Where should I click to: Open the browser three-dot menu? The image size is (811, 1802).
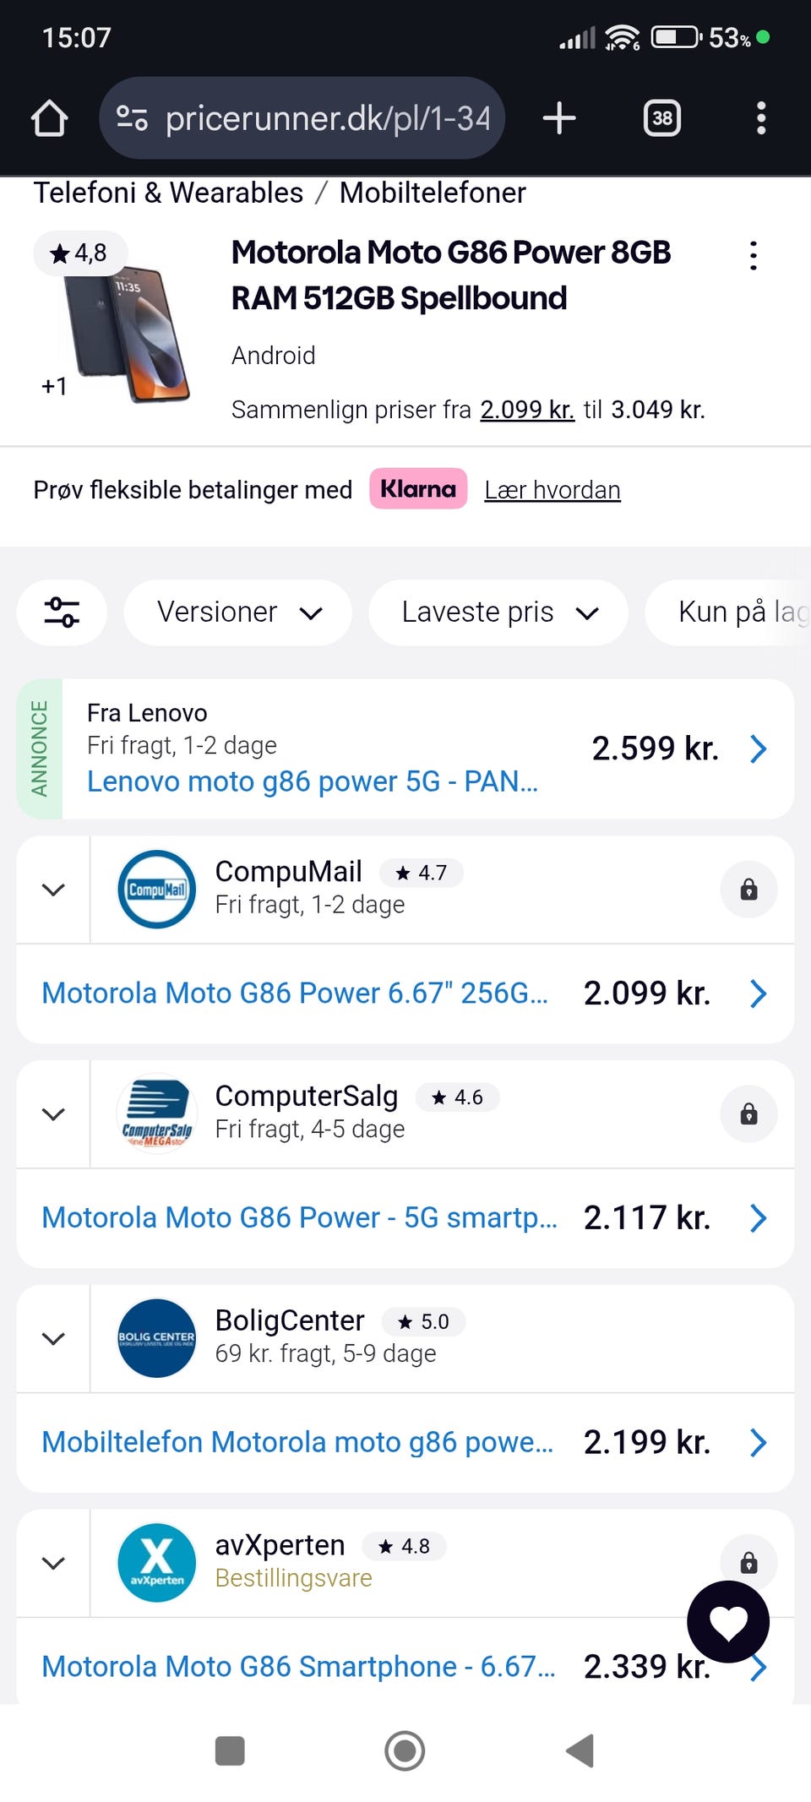coord(760,118)
